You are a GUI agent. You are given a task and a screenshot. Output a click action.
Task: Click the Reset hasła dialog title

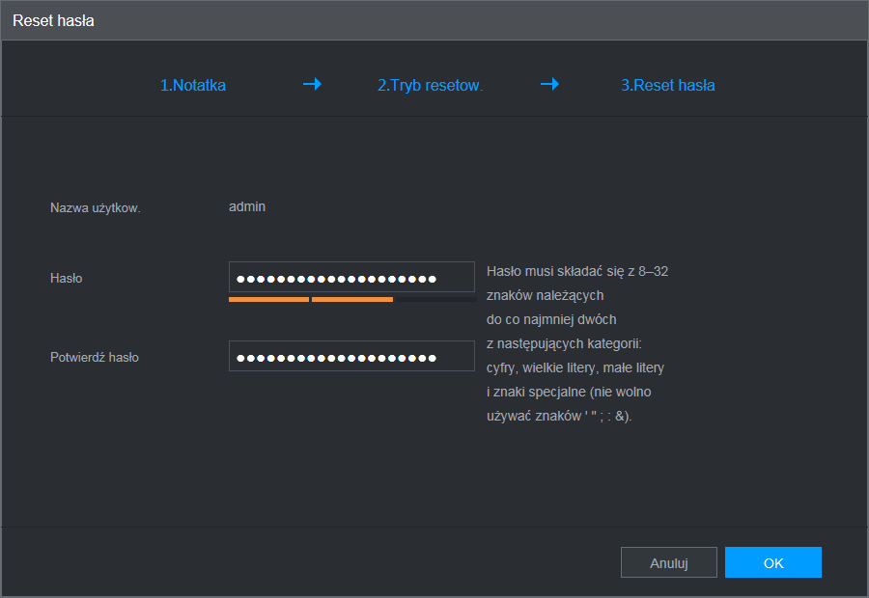(53, 20)
